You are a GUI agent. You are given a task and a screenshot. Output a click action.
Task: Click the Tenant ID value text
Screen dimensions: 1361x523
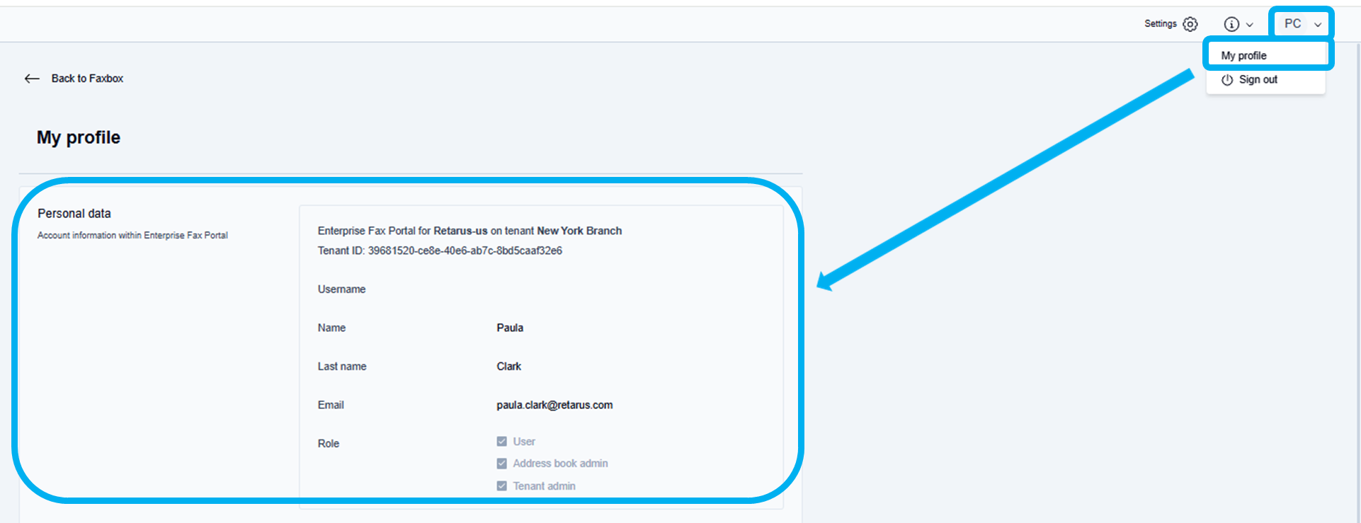(x=465, y=251)
